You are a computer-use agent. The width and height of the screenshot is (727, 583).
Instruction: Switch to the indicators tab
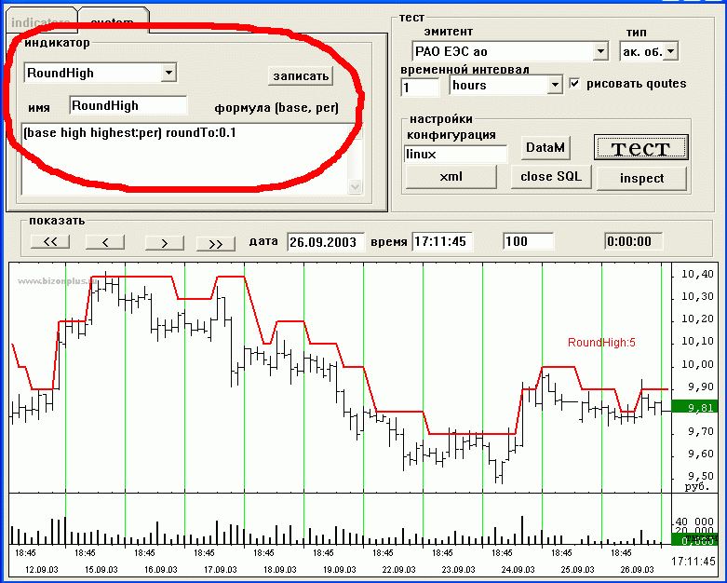[x=40, y=20]
